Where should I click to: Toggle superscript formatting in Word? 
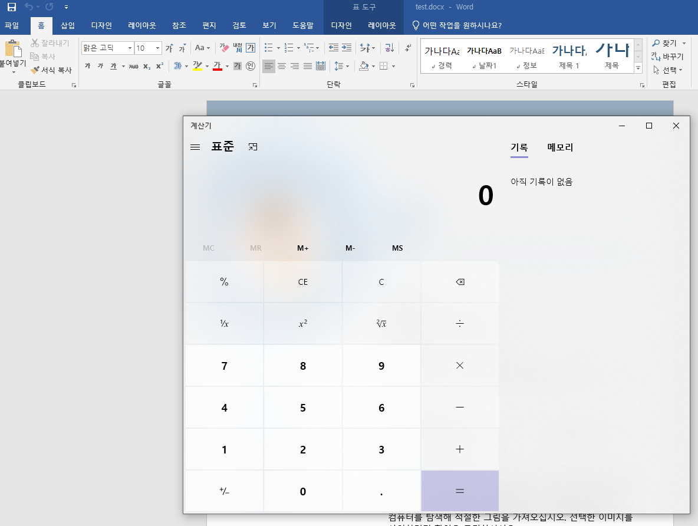click(x=159, y=66)
